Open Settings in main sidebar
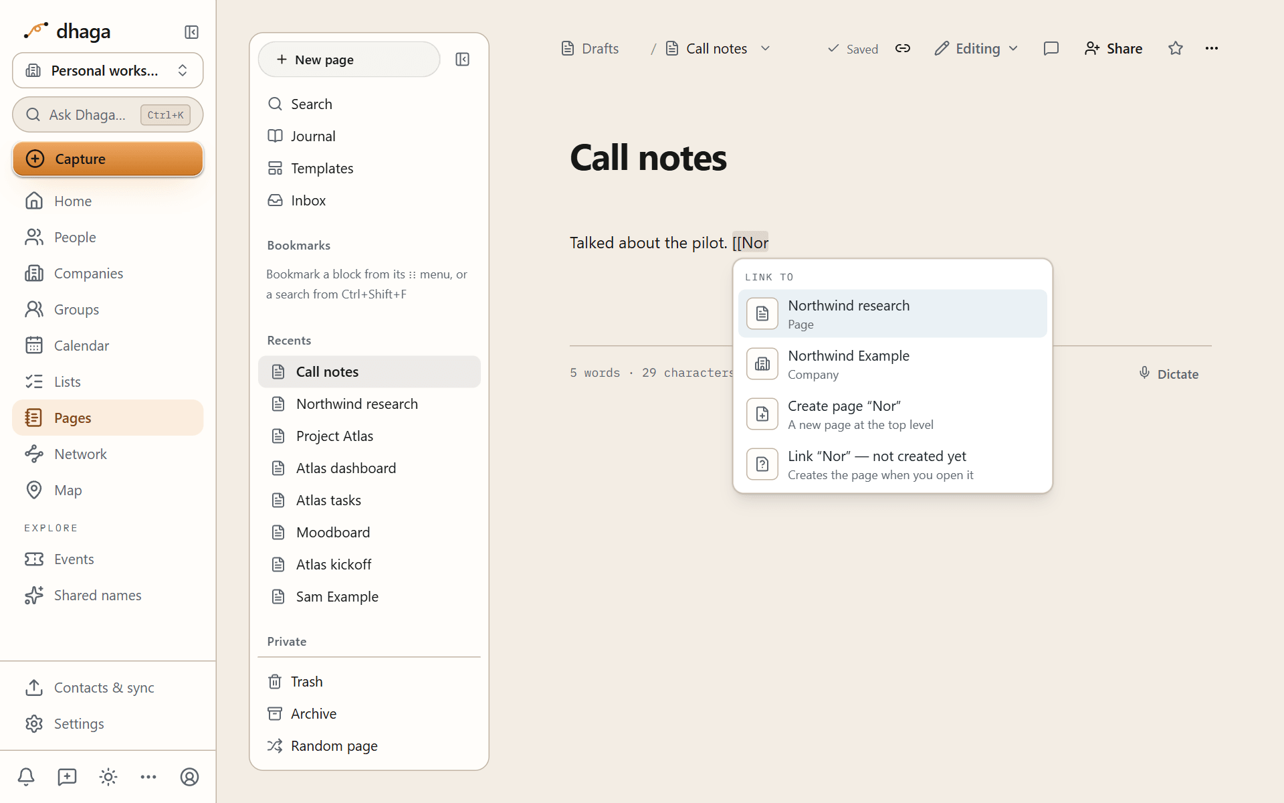This screenshot has width=1284, height=803. (108, 724)
